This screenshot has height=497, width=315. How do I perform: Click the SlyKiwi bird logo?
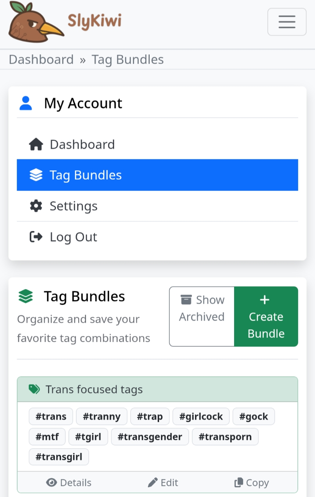click(36, 22)
